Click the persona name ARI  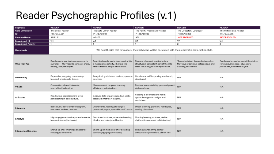click(137, 37)
